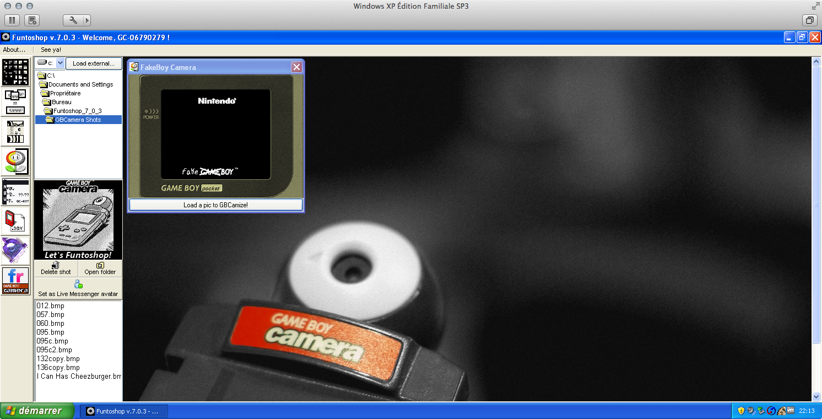Click the pixel mosaic grid sidebar icon
The width and height of the screenshot is (822, 419).
click(15, 72)
